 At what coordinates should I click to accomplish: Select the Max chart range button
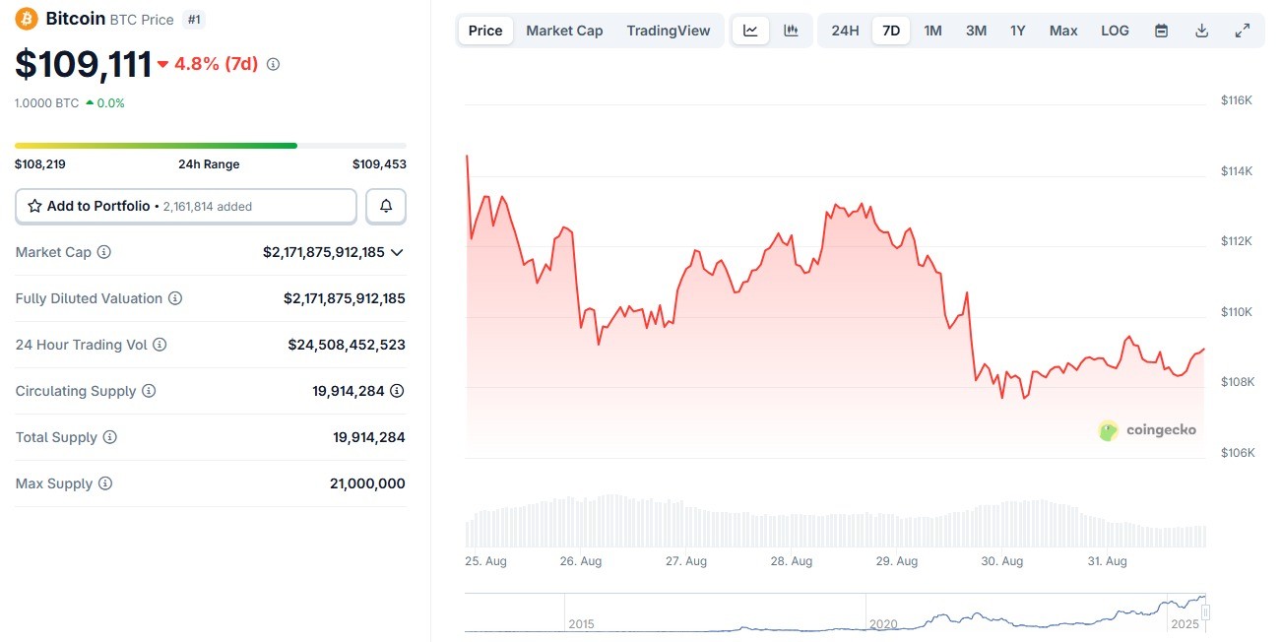(x=1063, y=31)
